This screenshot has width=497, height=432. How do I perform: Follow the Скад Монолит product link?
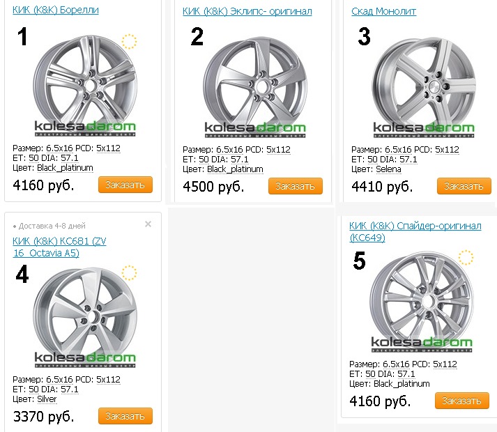tap(384, 11)
